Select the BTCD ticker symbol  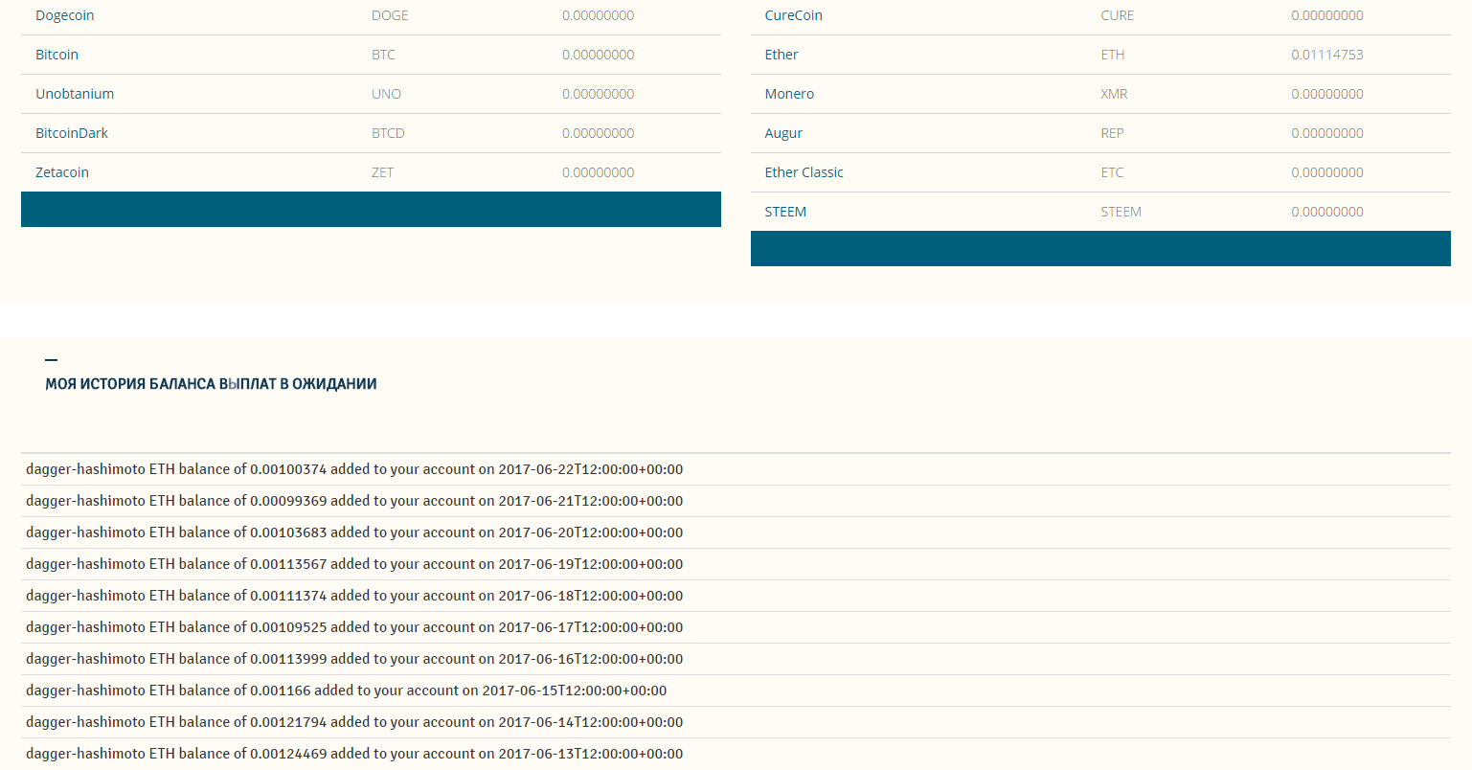(388, 133)
